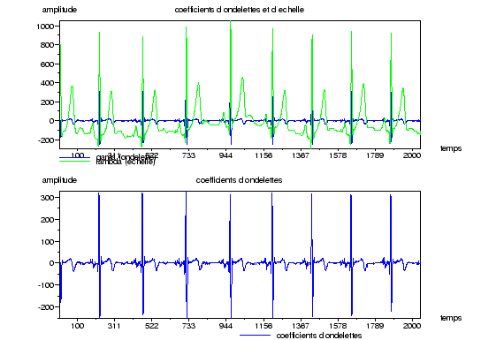
Task: Click the lower legend text 'coefficients d ondelettes'
Action: click(319, 336)
